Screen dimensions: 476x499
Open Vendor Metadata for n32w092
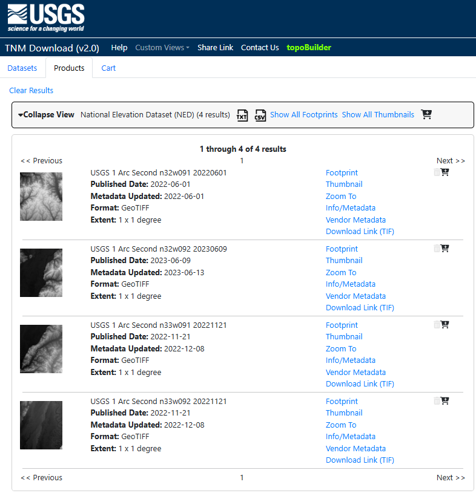point(355,296)
